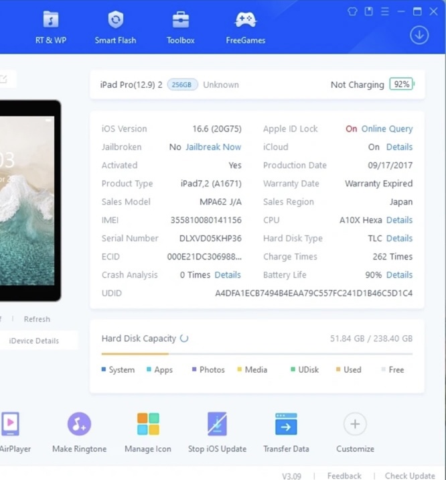Click the Free legend color swatch
Viewport: 446px width, 480px height.
pyautogui.click(x=383, y=369)
